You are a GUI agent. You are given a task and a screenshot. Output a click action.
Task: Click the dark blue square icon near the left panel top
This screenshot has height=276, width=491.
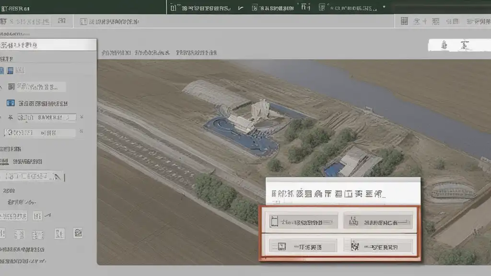(10, 70)
